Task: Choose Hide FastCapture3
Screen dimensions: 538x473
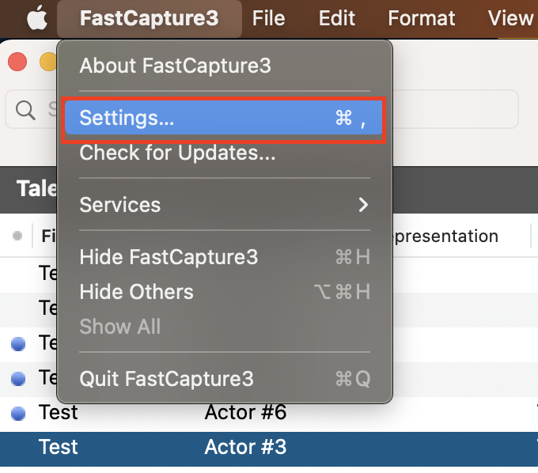Action: [x=169, y=257]
